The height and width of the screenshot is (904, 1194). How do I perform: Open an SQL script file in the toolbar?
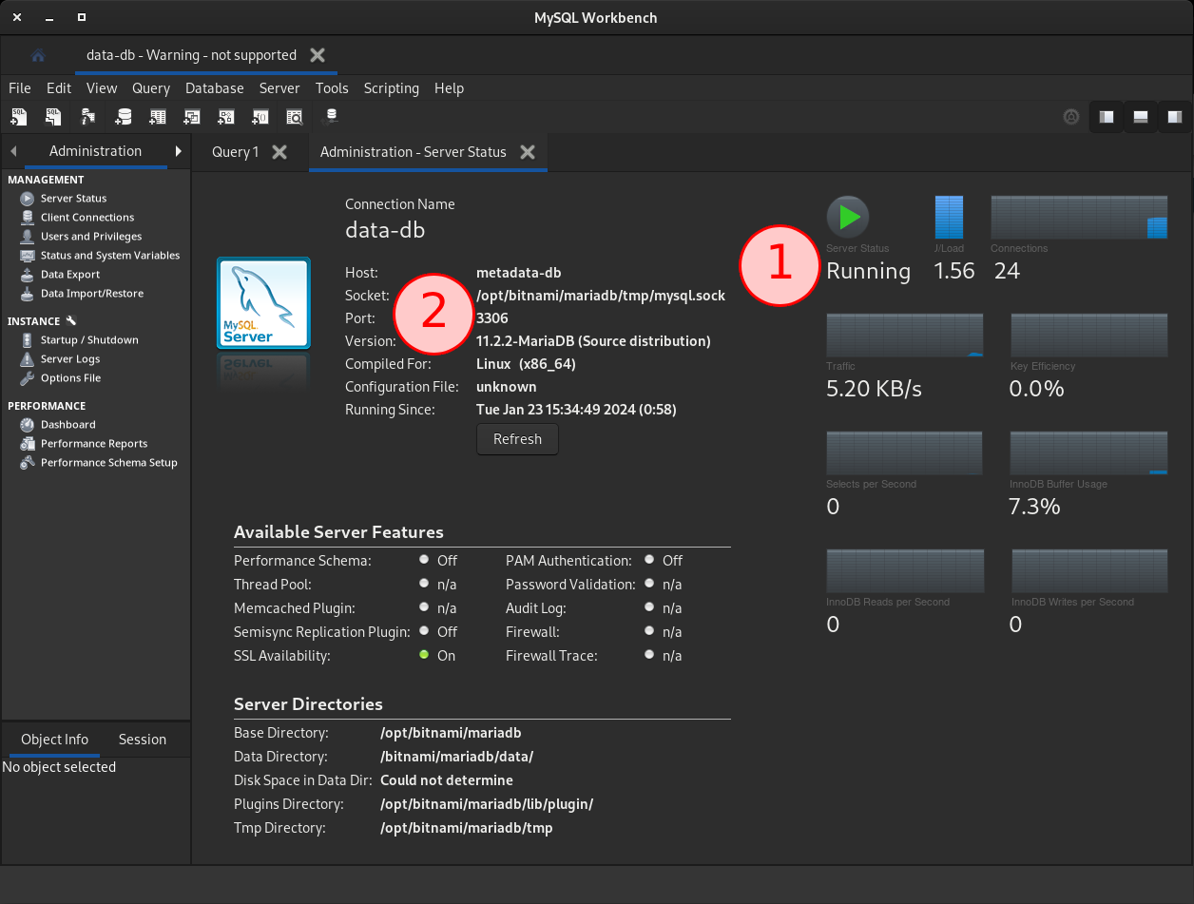(53, 116)
